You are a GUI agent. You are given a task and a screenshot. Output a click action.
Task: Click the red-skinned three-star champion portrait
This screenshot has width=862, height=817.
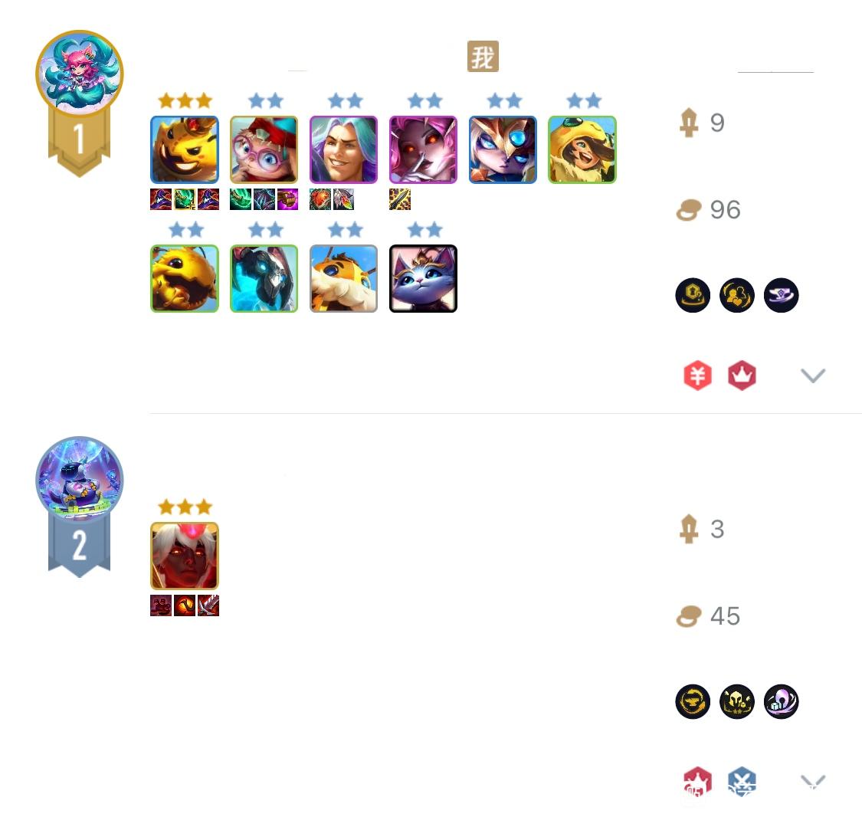click(185, 556)
